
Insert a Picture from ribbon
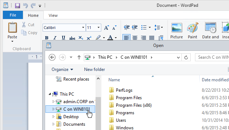click(x=176, y=31)
